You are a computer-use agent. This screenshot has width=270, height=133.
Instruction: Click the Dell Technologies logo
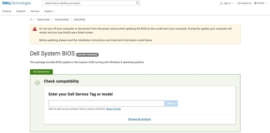(17, 3)
